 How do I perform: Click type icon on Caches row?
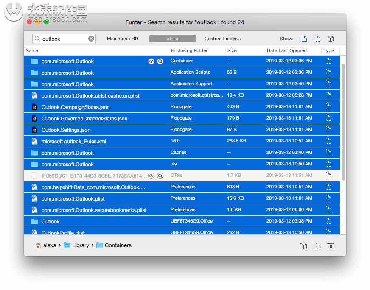point(328,152)
